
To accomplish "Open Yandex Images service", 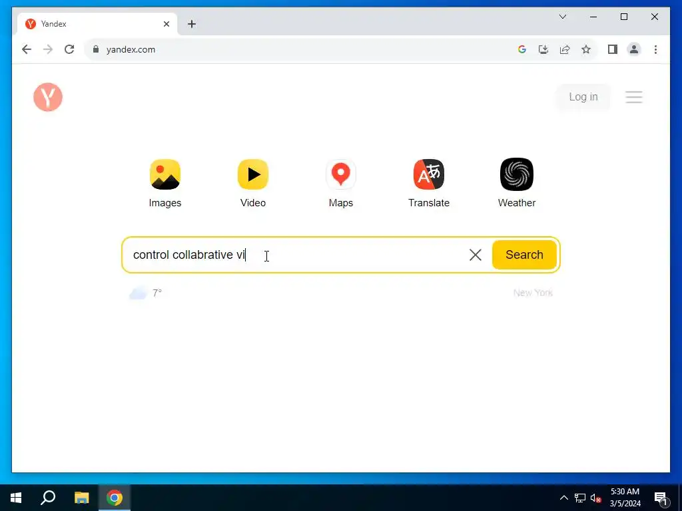I will click(165, 184).
